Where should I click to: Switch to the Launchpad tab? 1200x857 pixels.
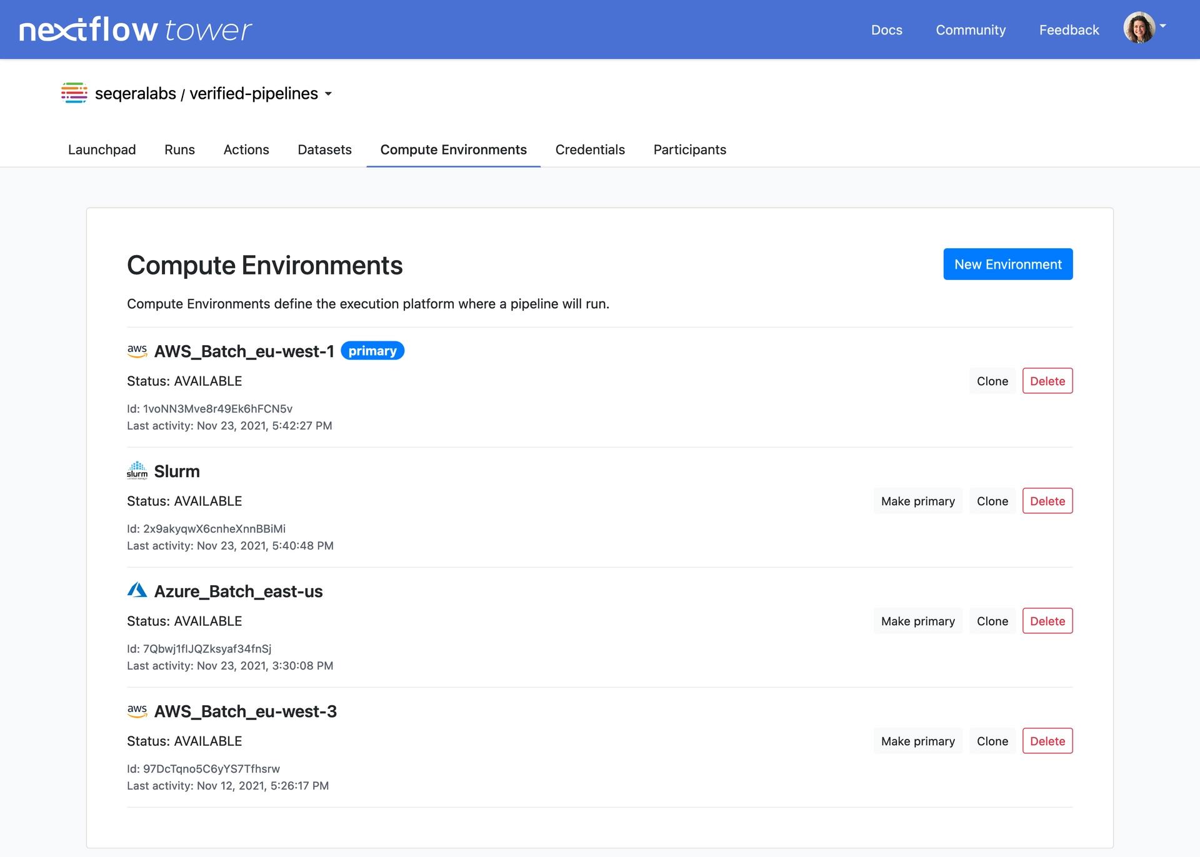tap(102, 149)
